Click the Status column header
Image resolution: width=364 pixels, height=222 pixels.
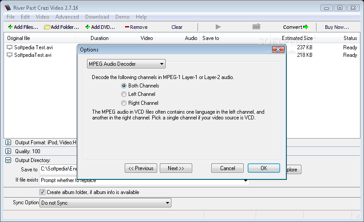[x=337, y=38]
